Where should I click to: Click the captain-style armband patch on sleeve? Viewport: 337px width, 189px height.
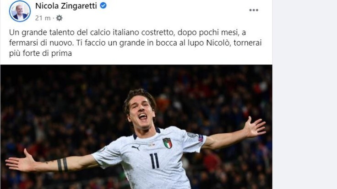[x=201, y=138]
